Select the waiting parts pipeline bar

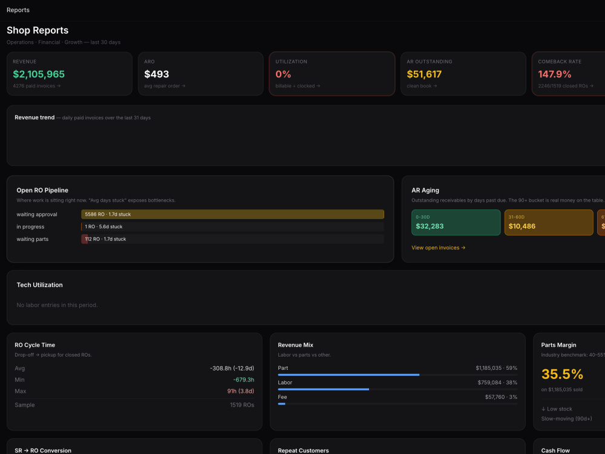tap(233, 239)
